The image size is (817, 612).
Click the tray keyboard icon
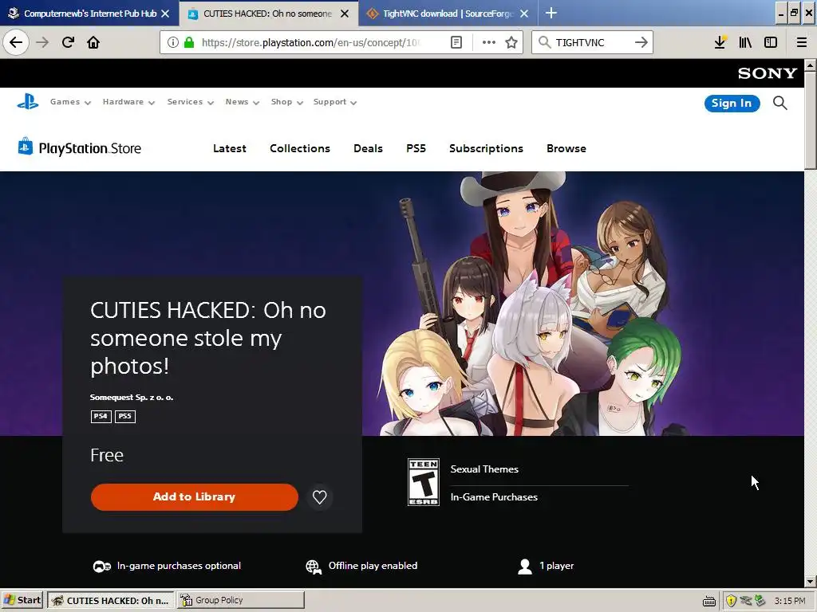(x=709, y=602)
